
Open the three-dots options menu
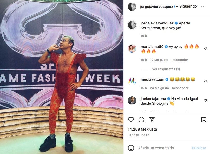tap(203, 7)
